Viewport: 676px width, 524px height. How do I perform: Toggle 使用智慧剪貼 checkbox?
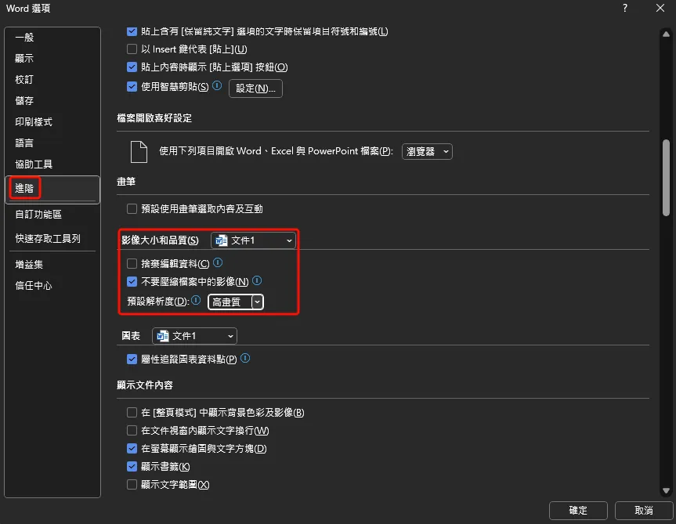point(132,87)
